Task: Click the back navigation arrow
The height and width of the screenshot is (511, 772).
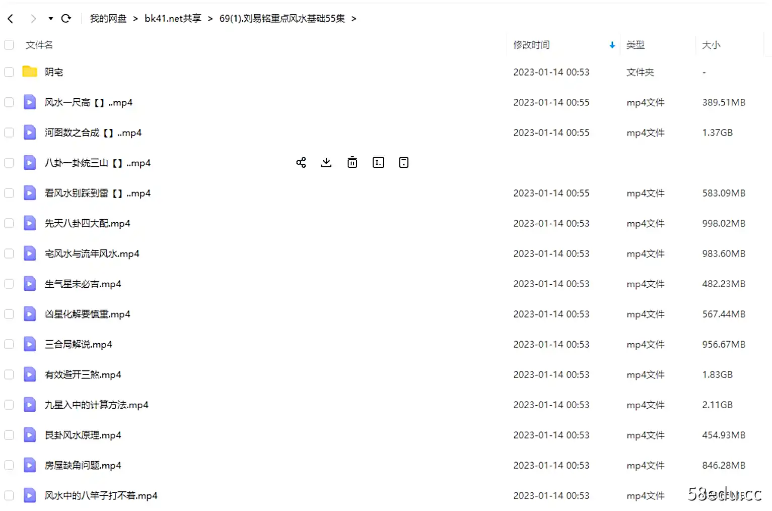Action: coord(10,18)
